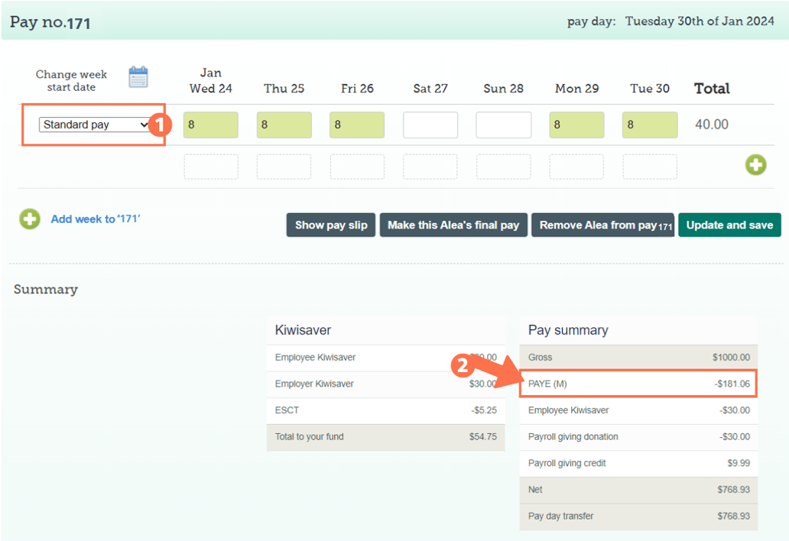Click the Gross $1000.00 row

pyautogui.click(x=638, y=357)
